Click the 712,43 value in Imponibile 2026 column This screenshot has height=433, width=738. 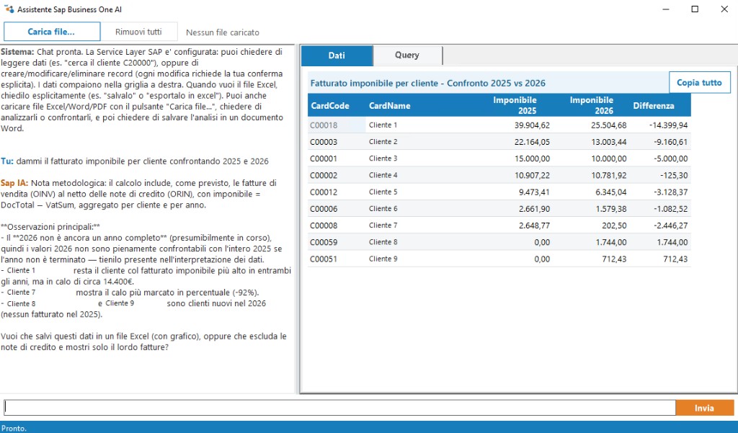591,259
